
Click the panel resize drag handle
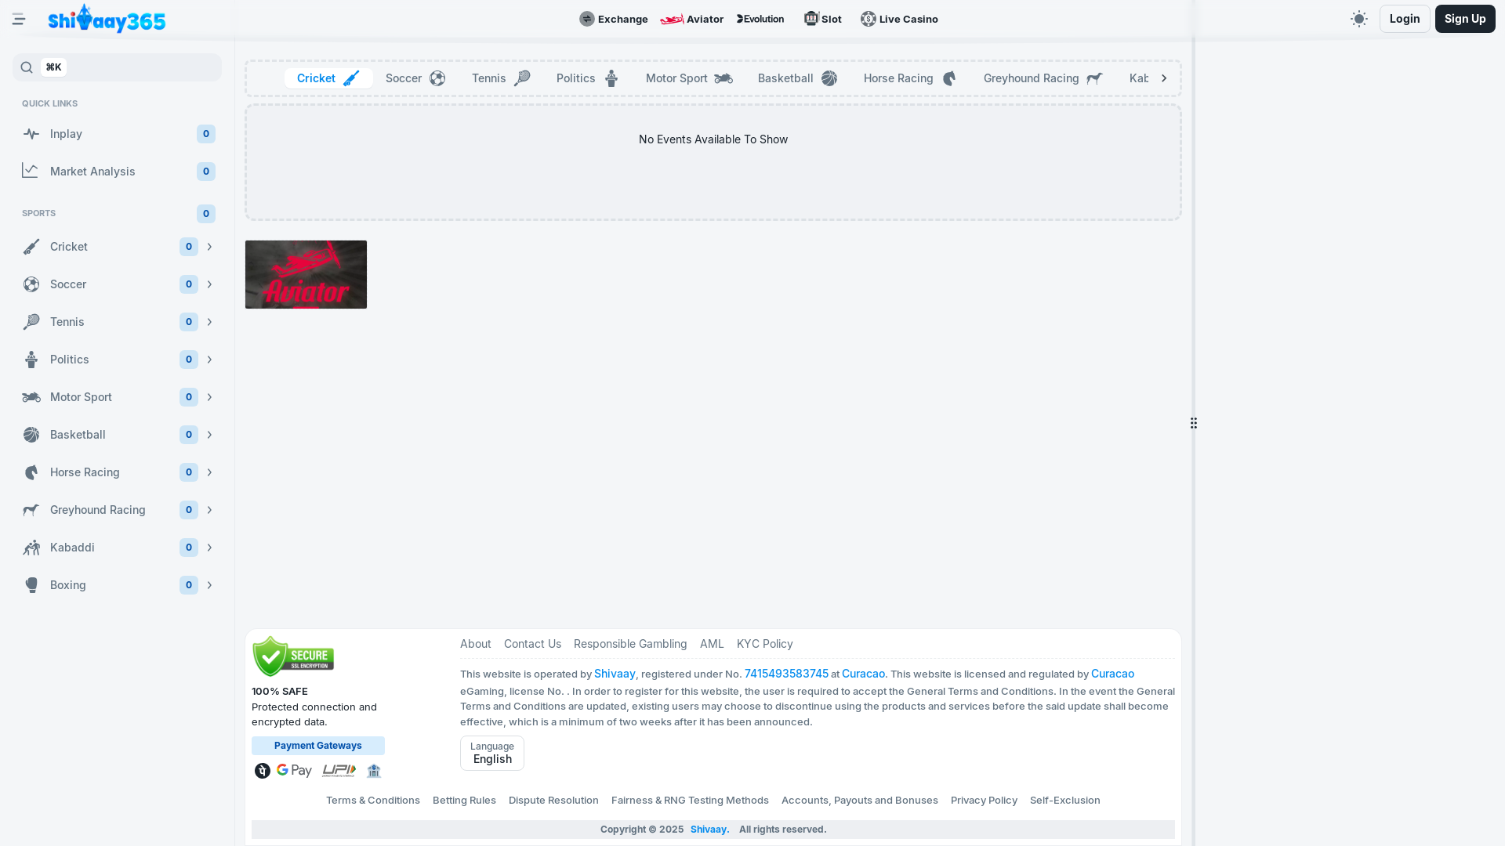(1194, 423)
